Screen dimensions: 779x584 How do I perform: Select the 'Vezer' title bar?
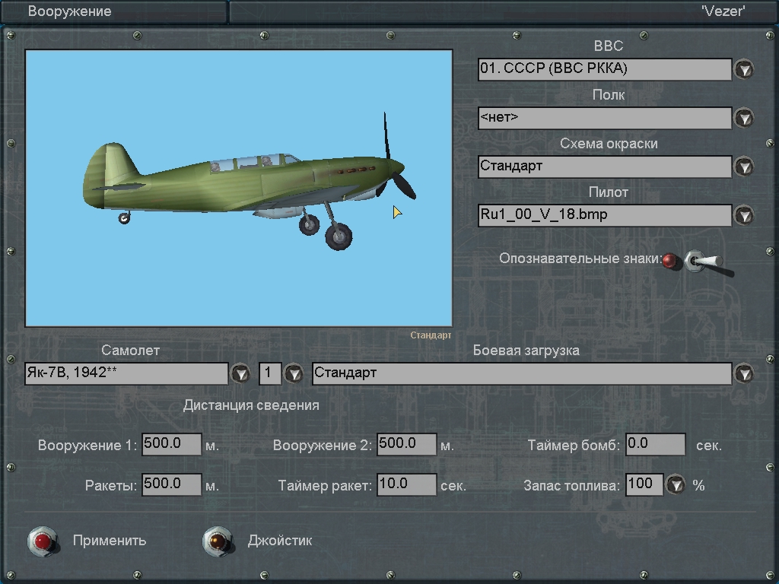click(x=502, y=11)
